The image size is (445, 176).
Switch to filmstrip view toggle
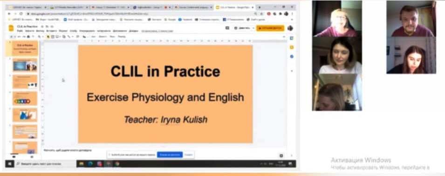pyautogui.click(x=14, y=156)
